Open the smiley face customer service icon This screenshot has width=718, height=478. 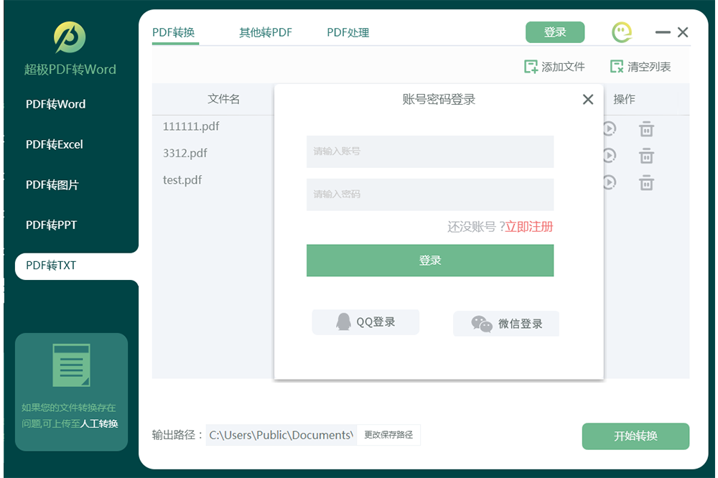tap(622, 32)
